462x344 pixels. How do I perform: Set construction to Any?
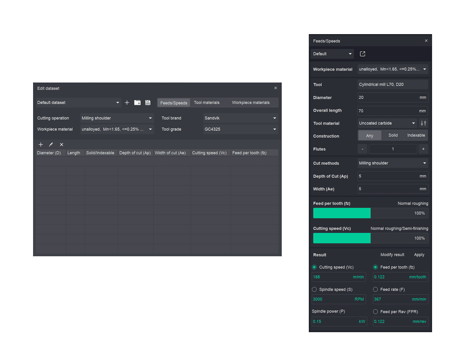coord(370,135)
